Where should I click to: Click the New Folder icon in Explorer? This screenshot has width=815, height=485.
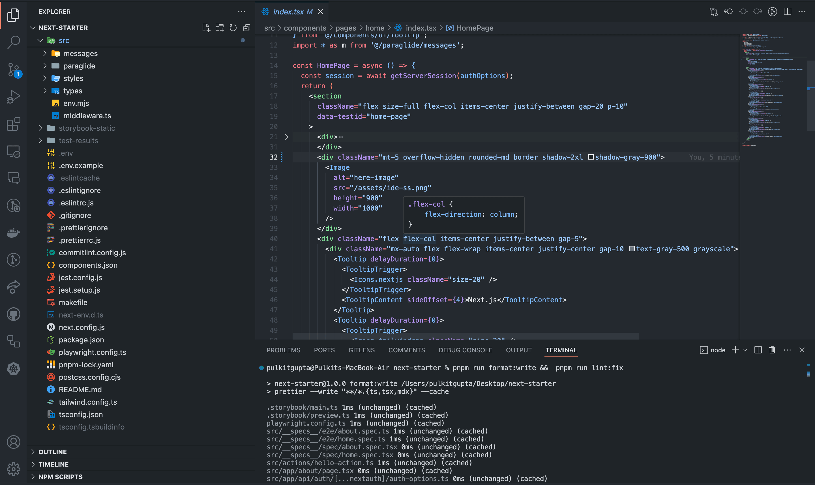click(x=220, y=28)
